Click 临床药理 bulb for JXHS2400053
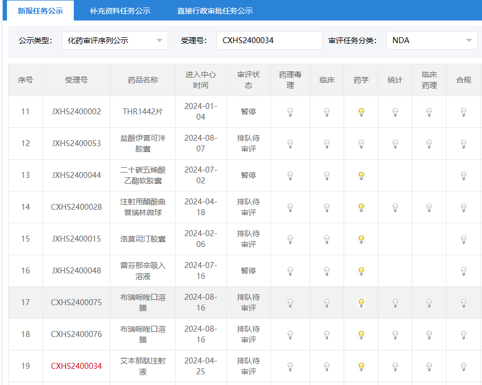Viewport: 482px width, 385px height. click(x=429, y=144)
